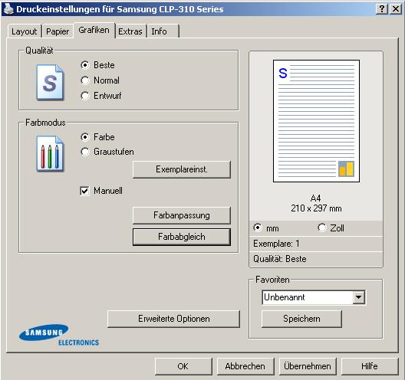Cancel with the Abbrechen button
Viewport: 405px width, 380px height.
tap(245, 366)
